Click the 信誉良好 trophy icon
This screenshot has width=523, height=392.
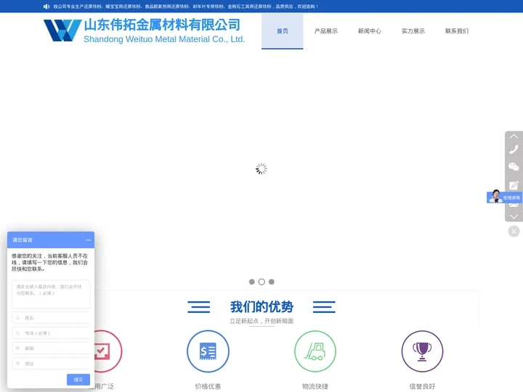click(422, 351)
